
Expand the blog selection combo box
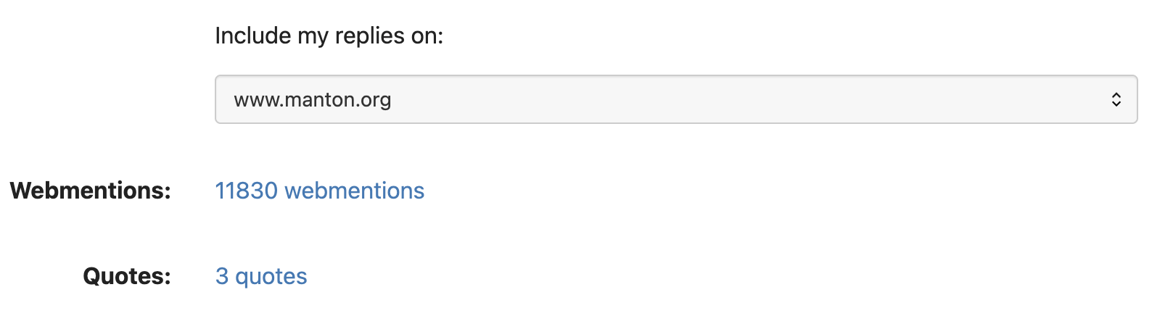pyautogui.click(x=675, y=99)
